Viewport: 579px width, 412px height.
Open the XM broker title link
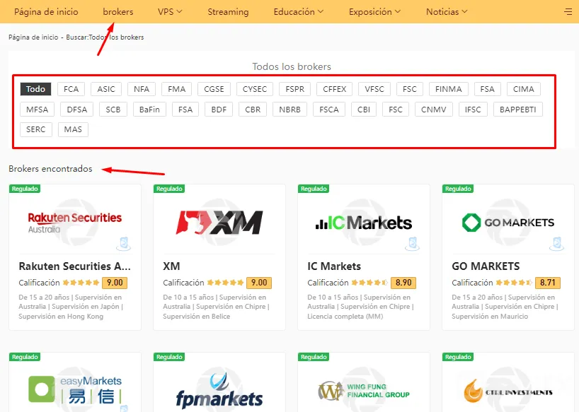pyautogui.click(x=172, y=266)
